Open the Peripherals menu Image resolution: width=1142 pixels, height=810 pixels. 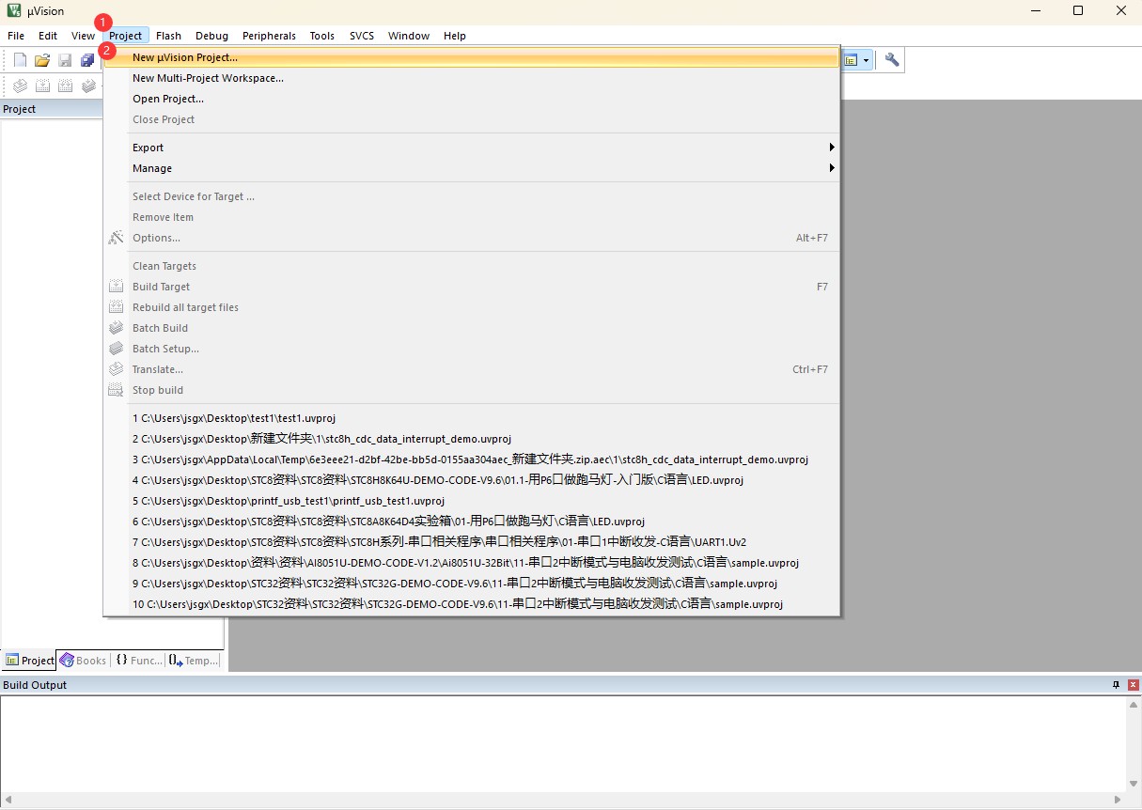pyautogui.click(x=269, y=36)
